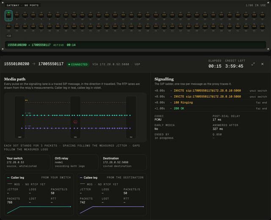Select gateway port 59
Image resolution: width=271 pixels, height=220 pixels.
tap(221, 27)
